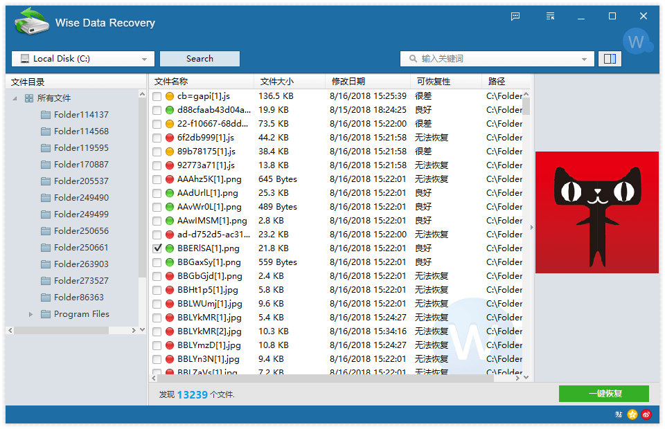The image size is (665, 429).
Task: Select the Folder273527 folder
Action: (75, 281)
